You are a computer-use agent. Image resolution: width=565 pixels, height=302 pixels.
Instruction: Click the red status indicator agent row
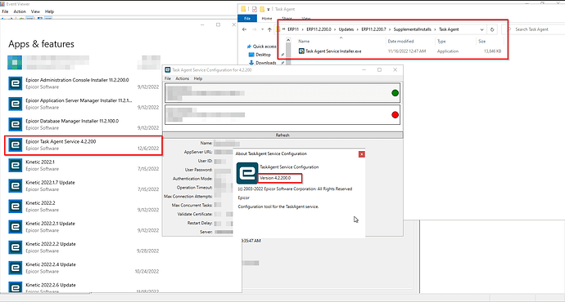(282, 115)
